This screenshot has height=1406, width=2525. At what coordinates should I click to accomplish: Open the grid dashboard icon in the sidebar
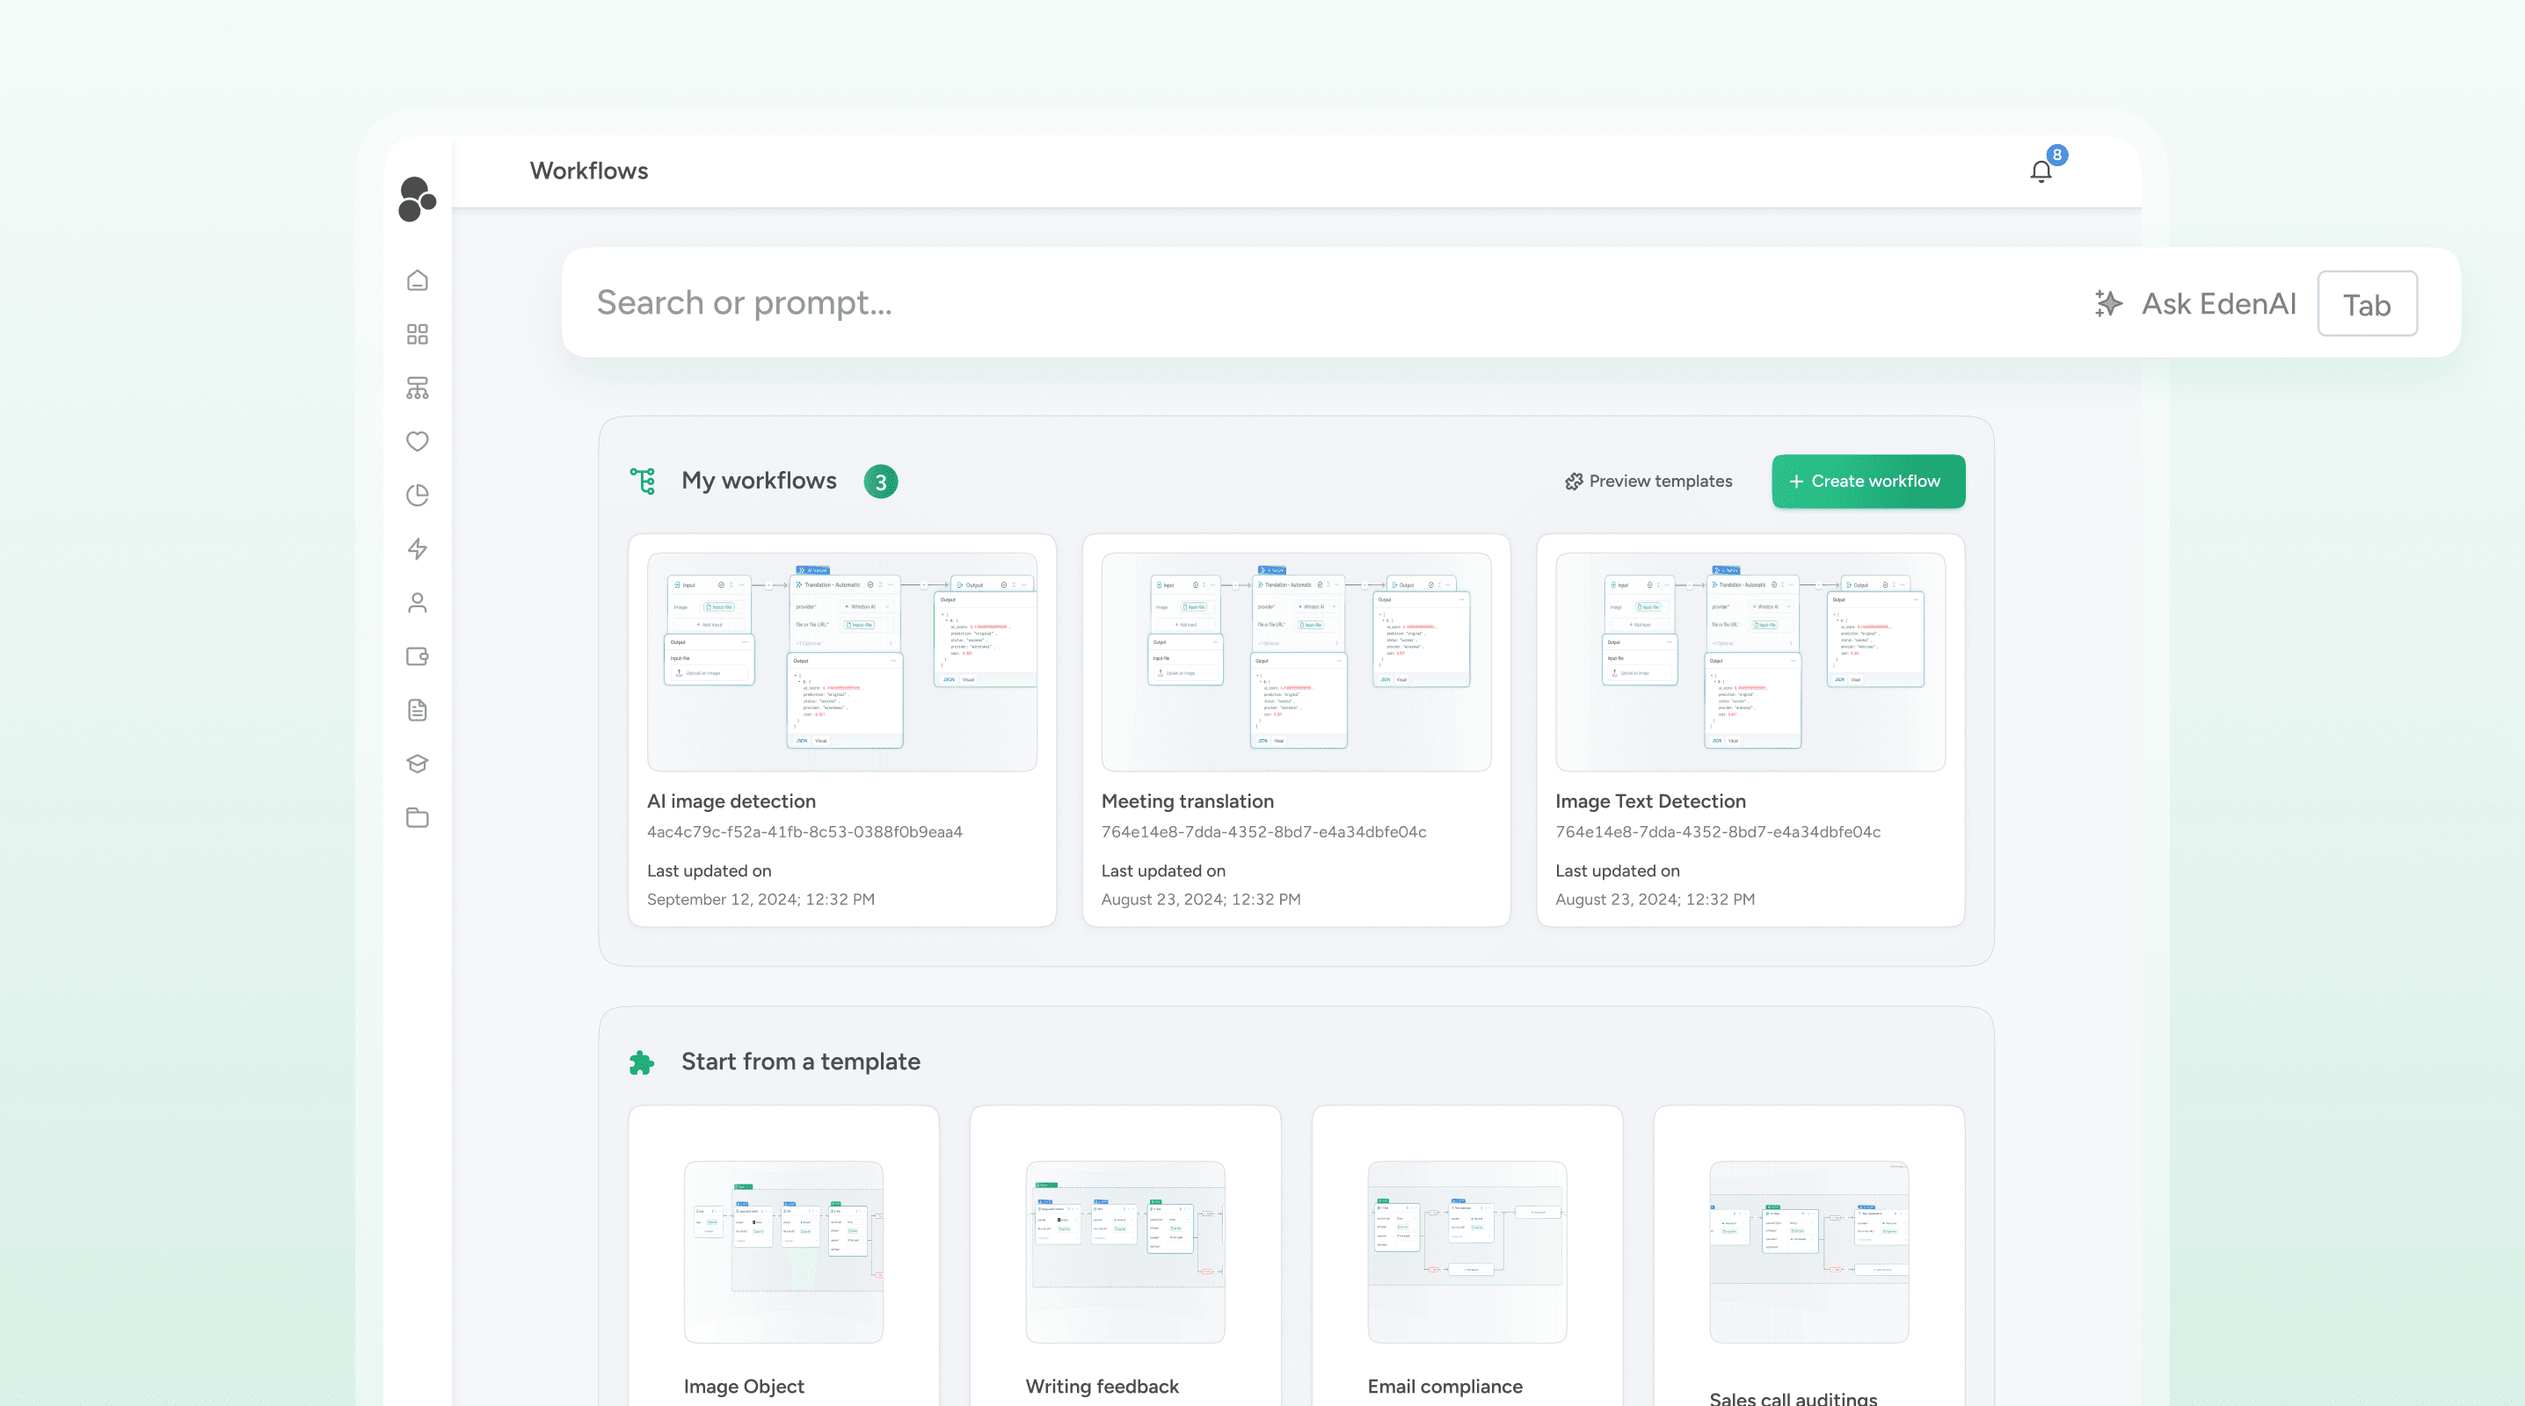point(417,334)
